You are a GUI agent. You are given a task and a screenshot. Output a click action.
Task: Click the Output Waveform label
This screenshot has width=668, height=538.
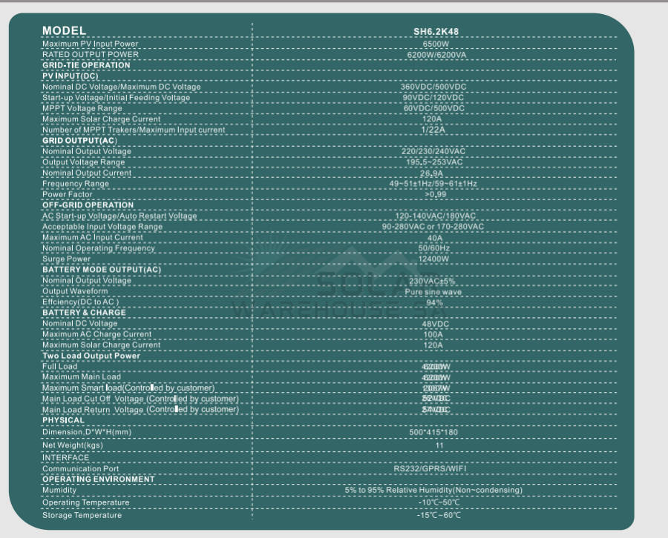click(75, 291)
